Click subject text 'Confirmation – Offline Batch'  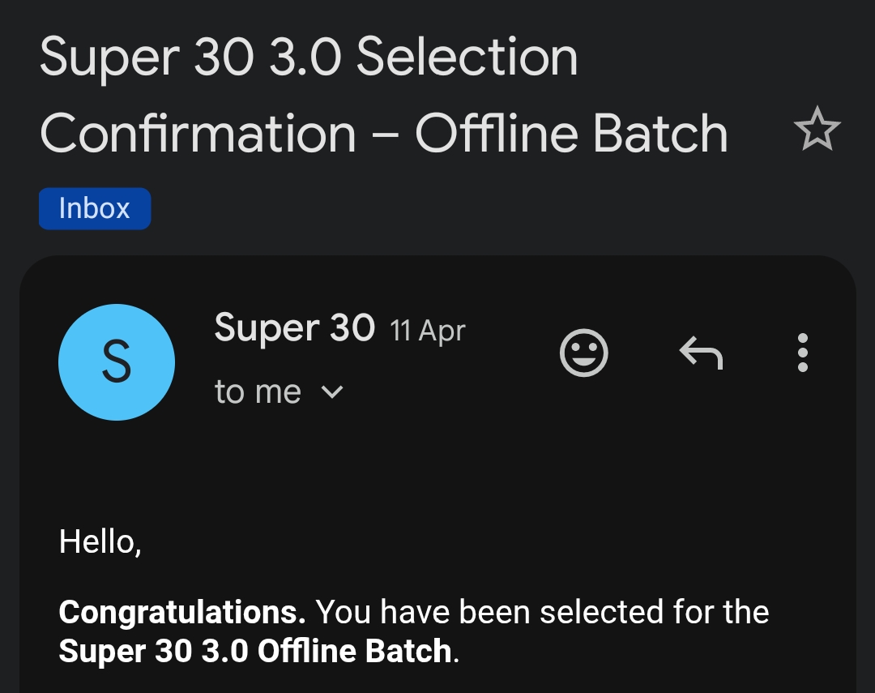tap(384, 133)
